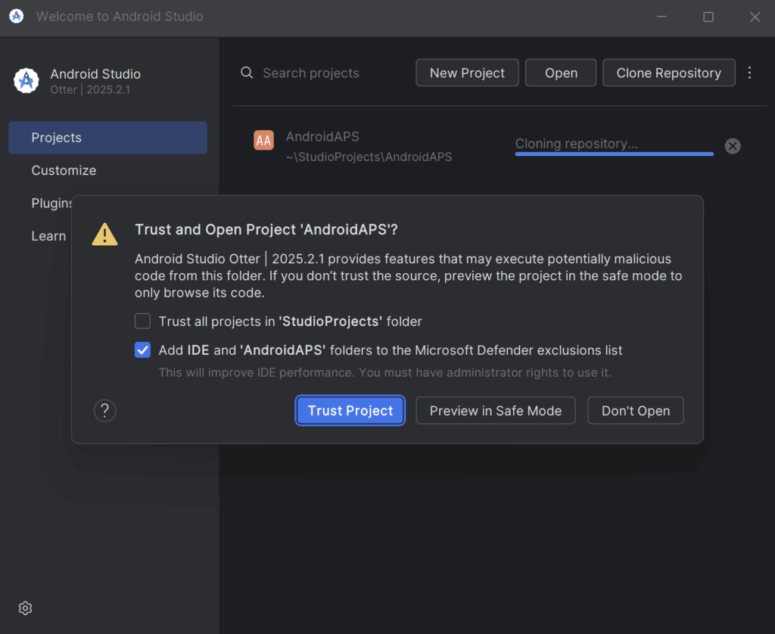Open the three-dot more options menu
775x634 pixels.
[749, 73]
